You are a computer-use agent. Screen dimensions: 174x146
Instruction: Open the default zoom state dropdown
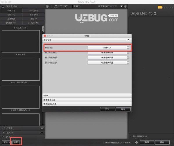108,63
